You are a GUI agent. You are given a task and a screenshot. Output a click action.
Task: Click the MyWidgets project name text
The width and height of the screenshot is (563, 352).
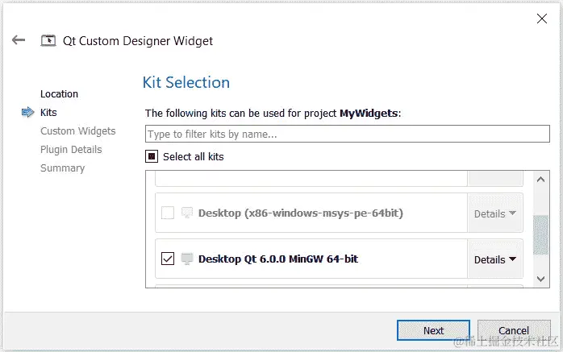tap(369, 114)
